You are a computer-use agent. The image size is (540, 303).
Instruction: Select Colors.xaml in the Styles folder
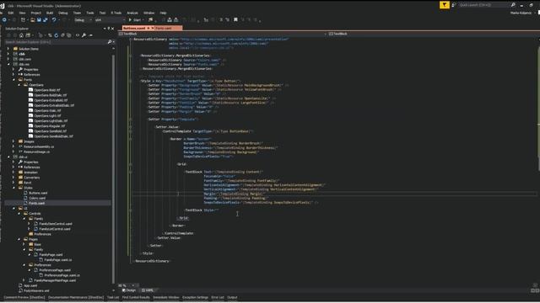pos(37,199)
